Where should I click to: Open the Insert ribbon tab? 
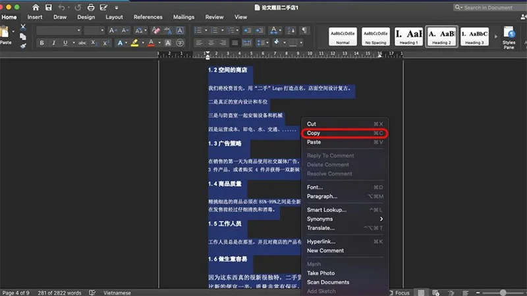point(35,17)
